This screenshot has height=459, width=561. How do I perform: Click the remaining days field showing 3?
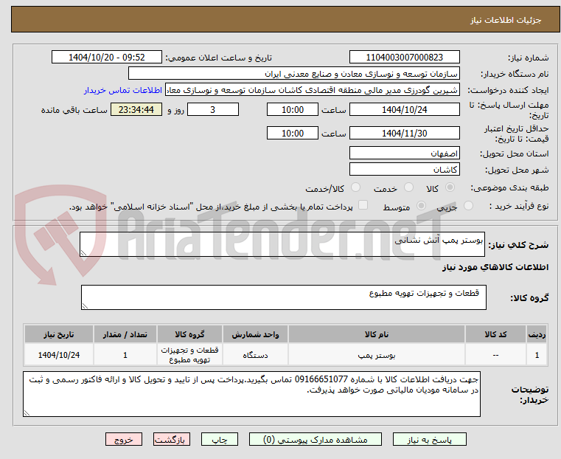click(x=213, y=109)
